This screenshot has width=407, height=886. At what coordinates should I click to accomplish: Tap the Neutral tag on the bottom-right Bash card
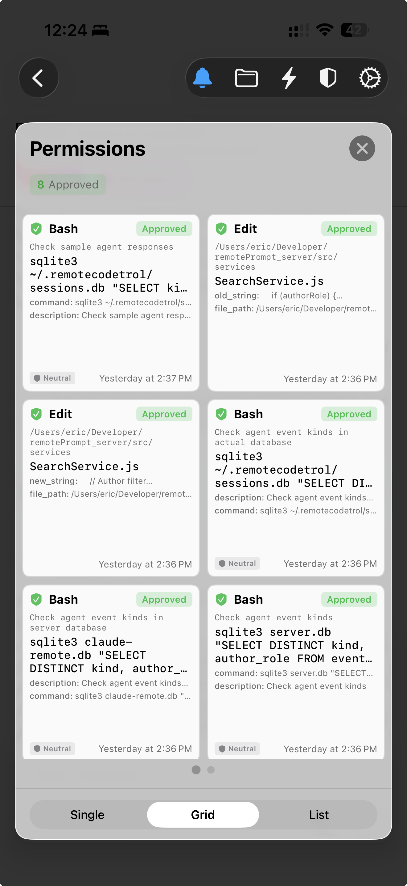(237, 749)
